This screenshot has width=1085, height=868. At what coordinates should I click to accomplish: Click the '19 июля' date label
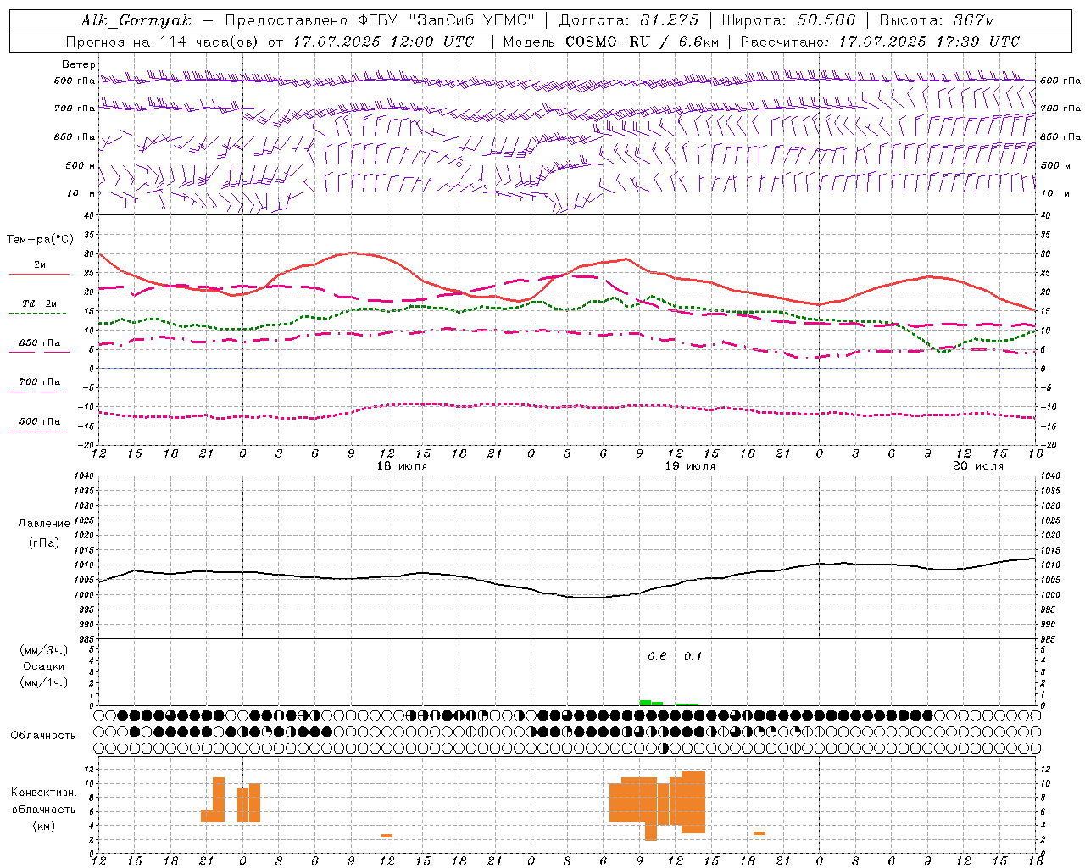690,466
